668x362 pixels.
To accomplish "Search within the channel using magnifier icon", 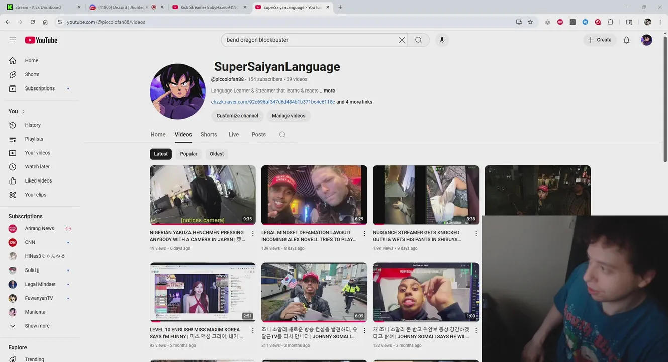I will click(282, 135).
